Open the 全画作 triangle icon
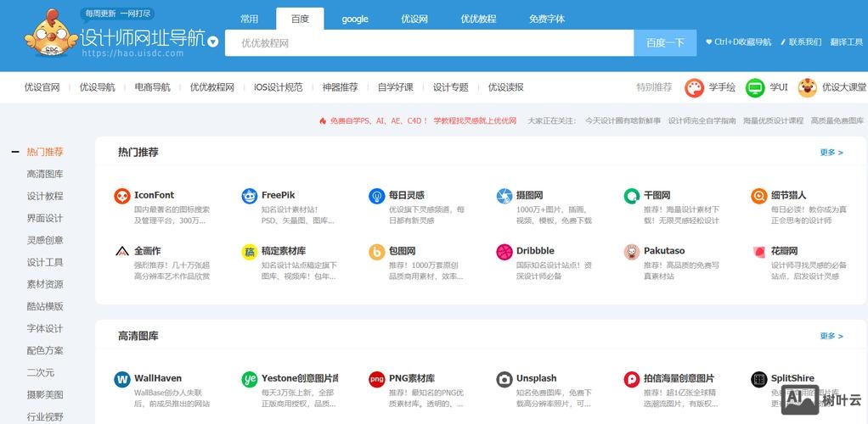Viewport: 868px width, 424px height. [x=121, y=252]
